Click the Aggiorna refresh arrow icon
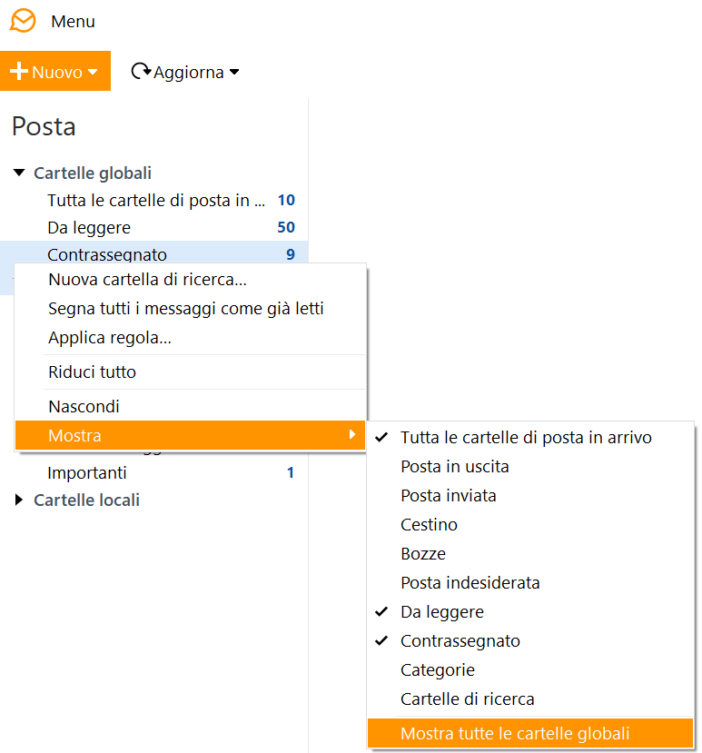This screenshot has width=702, height=753. 141,71
